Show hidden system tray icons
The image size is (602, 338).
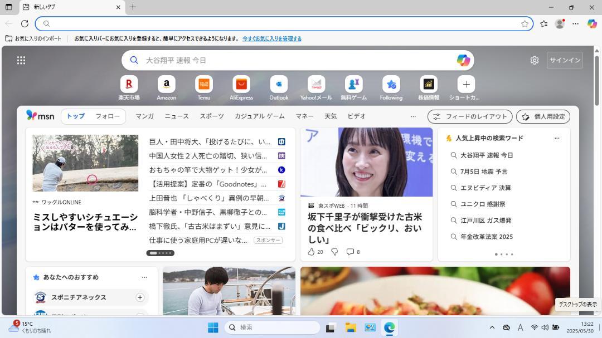point(492,327)
